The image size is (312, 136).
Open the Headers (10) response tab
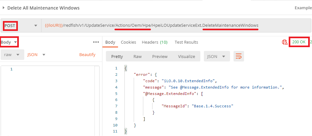(x=155, y=42)
